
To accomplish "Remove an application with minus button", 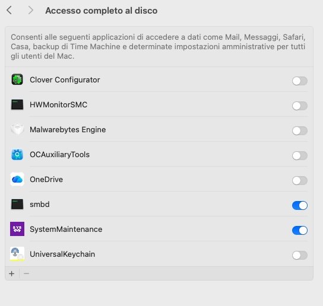I will (26, 273).
